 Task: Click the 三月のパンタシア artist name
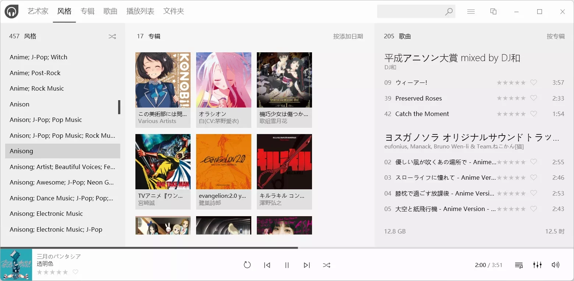tap(59, 256)
